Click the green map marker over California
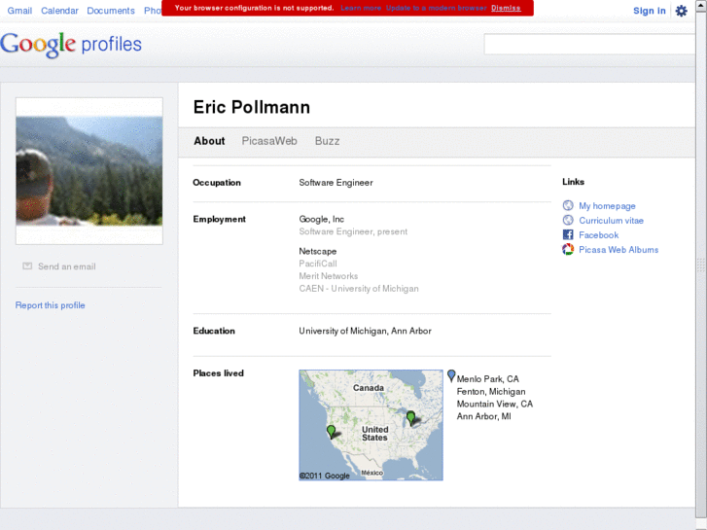707x530 pixels. pos(331,430)
